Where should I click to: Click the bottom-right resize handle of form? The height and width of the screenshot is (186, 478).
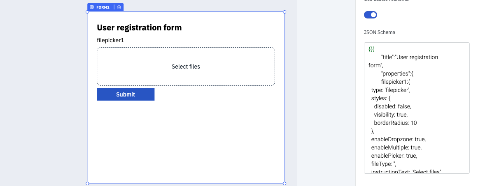(x=284, y=184)
